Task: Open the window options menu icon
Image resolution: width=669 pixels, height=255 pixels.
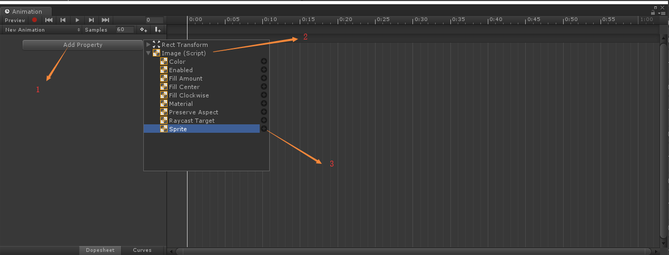Action: coord(661,13)
